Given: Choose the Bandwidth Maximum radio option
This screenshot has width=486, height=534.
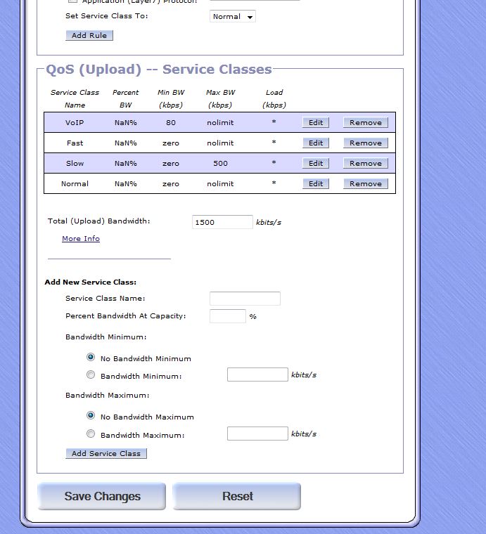Looking at the screenshot, I should point(91,434).
